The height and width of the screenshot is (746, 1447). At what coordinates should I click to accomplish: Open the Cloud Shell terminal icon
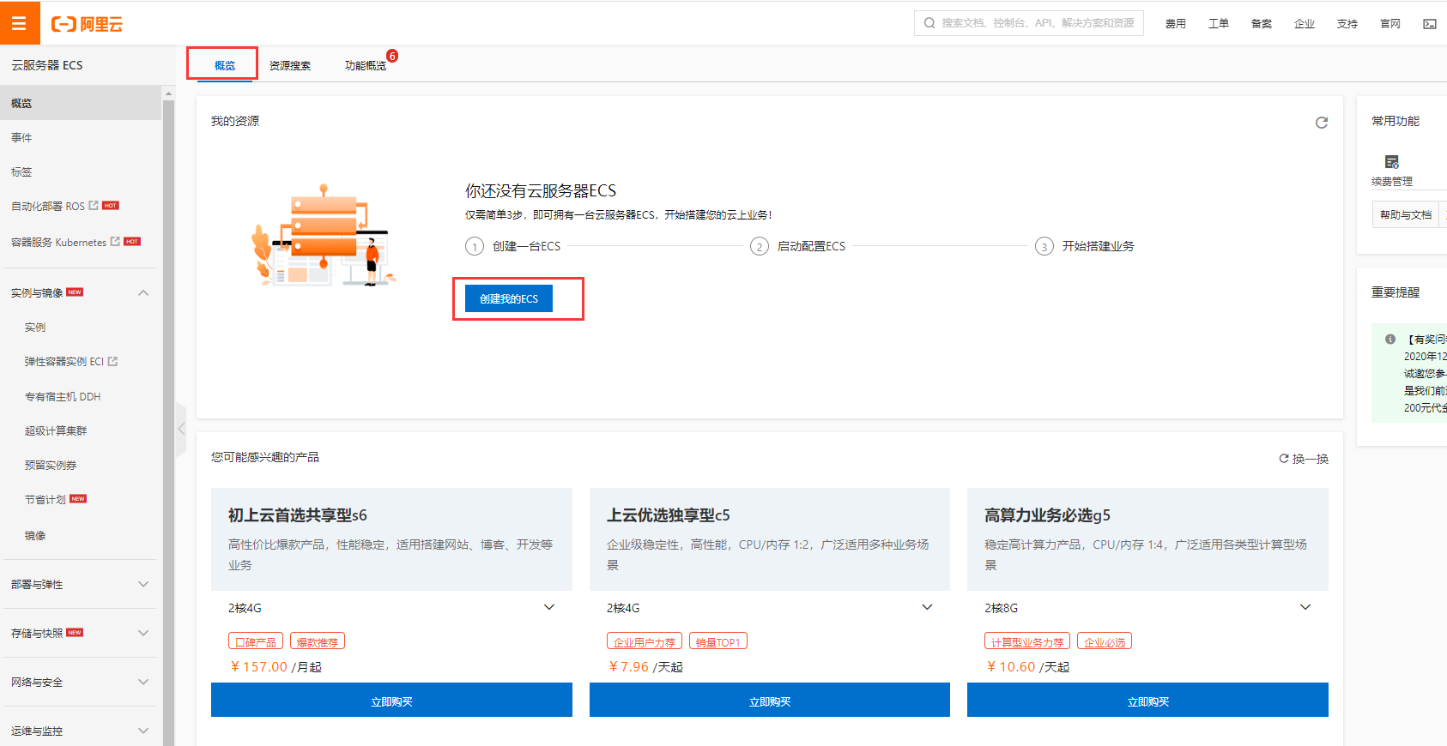click(1430, 24)
